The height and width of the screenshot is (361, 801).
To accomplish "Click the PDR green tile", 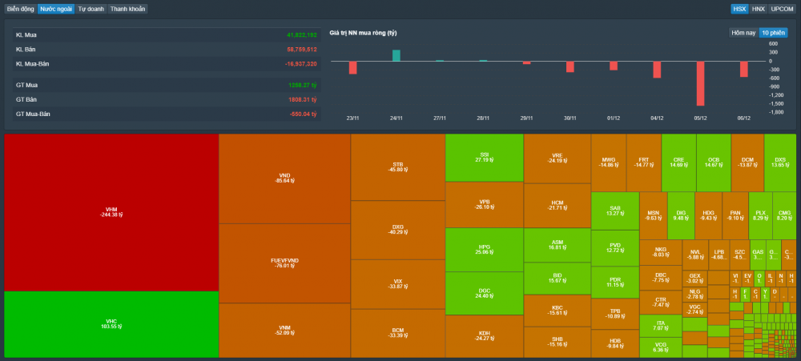I will (615, 283).
